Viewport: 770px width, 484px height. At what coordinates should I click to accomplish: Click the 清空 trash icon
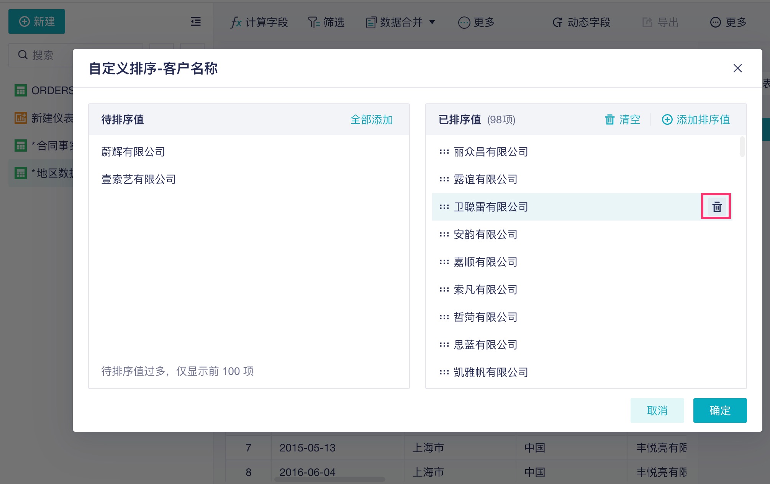point(609,120)
